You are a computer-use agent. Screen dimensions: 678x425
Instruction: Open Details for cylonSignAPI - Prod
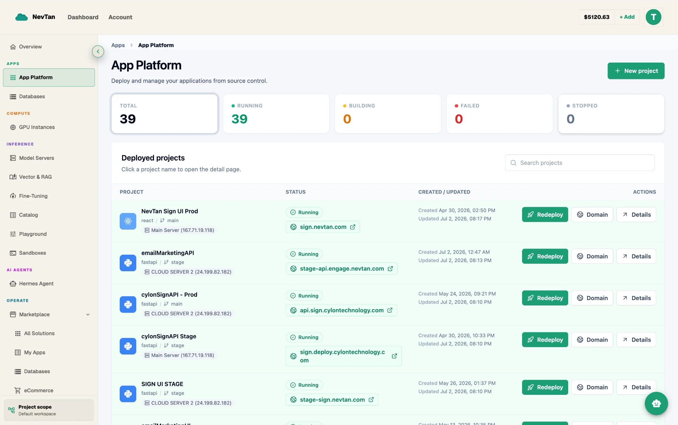pos(636,298)
